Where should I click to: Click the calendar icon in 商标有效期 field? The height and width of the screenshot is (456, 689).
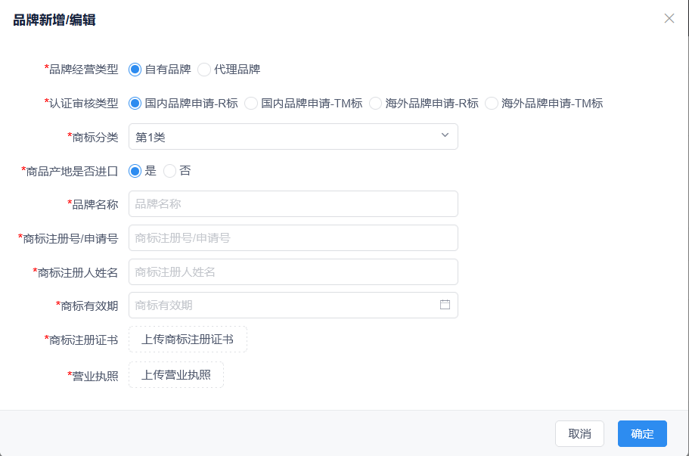click(445, 305)
